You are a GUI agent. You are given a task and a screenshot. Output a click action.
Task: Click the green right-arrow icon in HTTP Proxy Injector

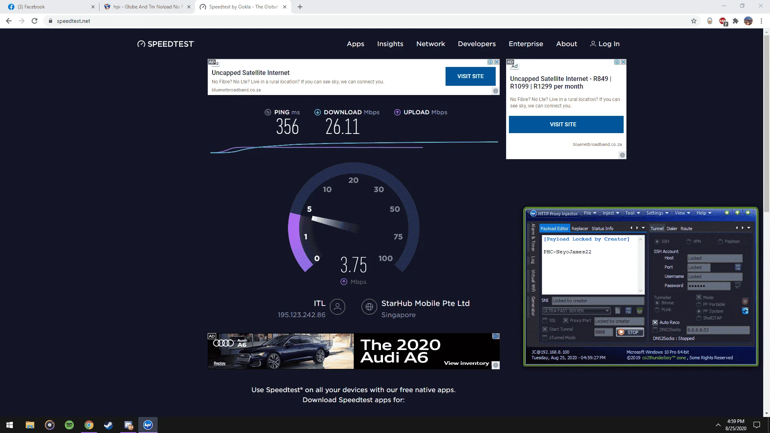[x=748, y=213]
